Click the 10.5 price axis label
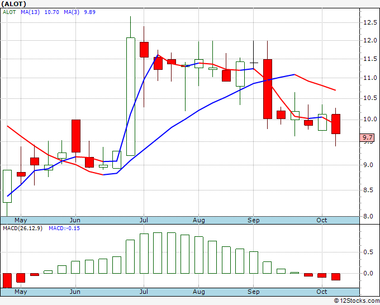 (x=370, y=98)
